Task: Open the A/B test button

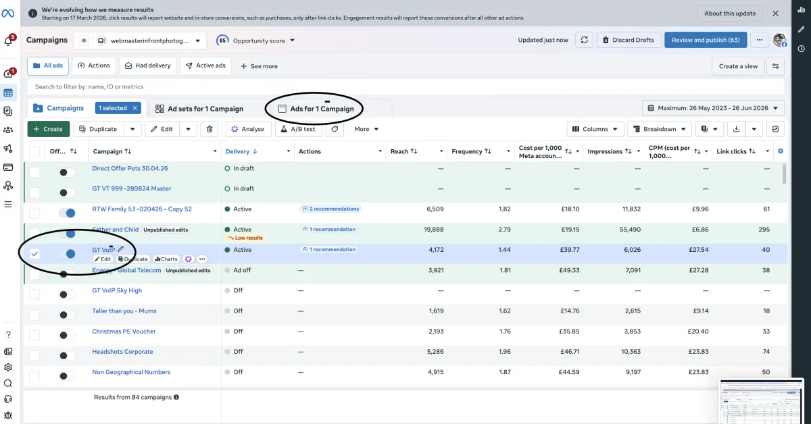Action: [298, 129]
